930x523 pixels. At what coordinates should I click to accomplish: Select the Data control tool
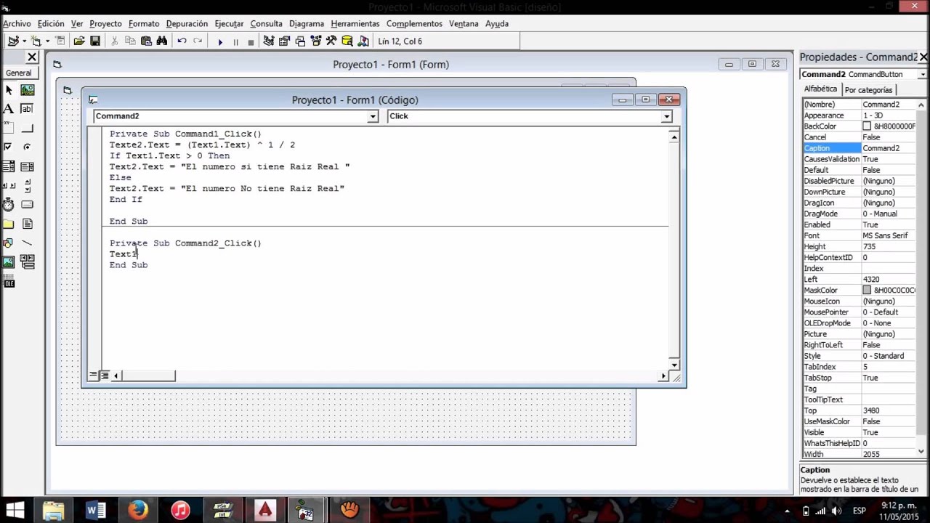point(28,261)
